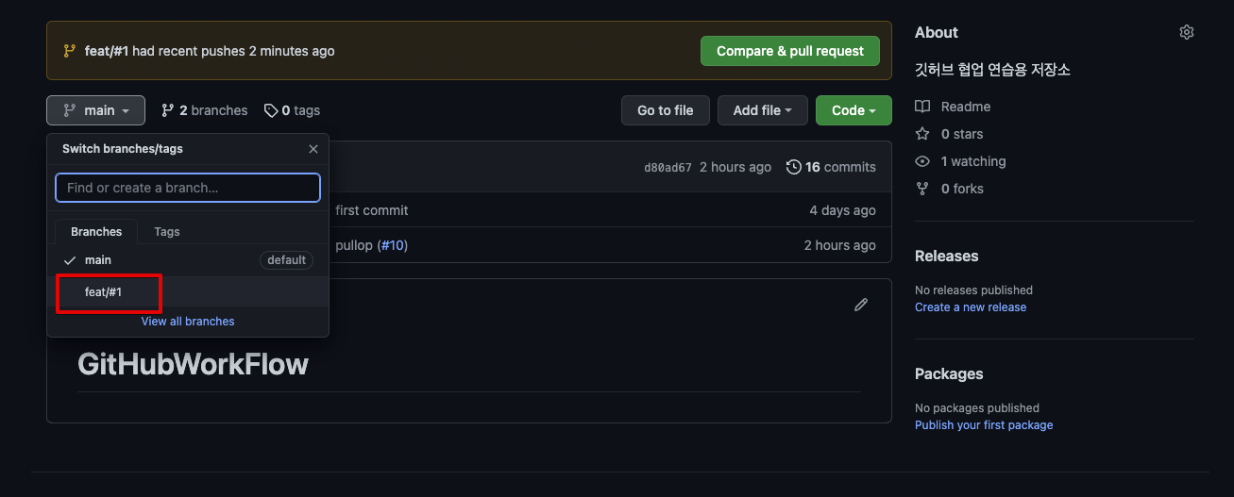Open the 16 commits link
Viewport: 1234px width, 497px height.
tap(831, 167)
